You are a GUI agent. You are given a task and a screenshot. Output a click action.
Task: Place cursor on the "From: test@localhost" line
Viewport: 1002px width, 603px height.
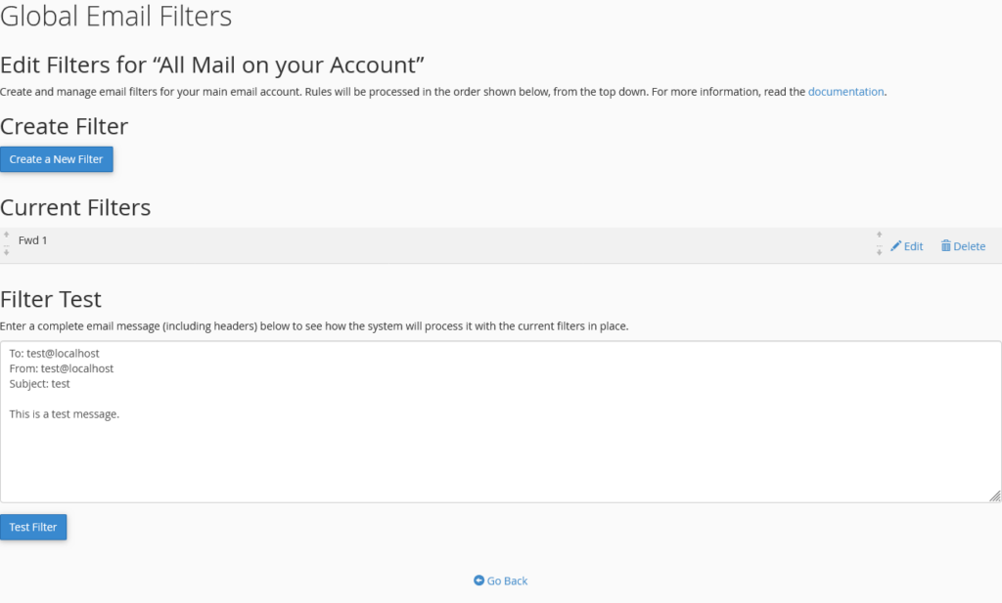pos(61,369)
